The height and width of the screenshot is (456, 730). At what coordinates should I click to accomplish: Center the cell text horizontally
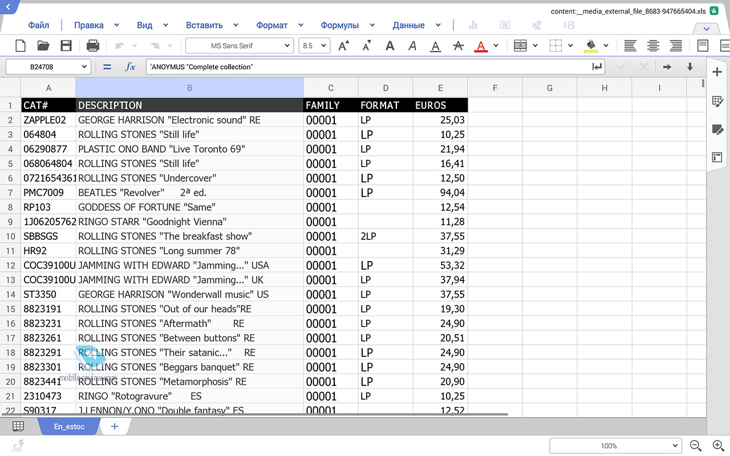click(x=653, y=46)
